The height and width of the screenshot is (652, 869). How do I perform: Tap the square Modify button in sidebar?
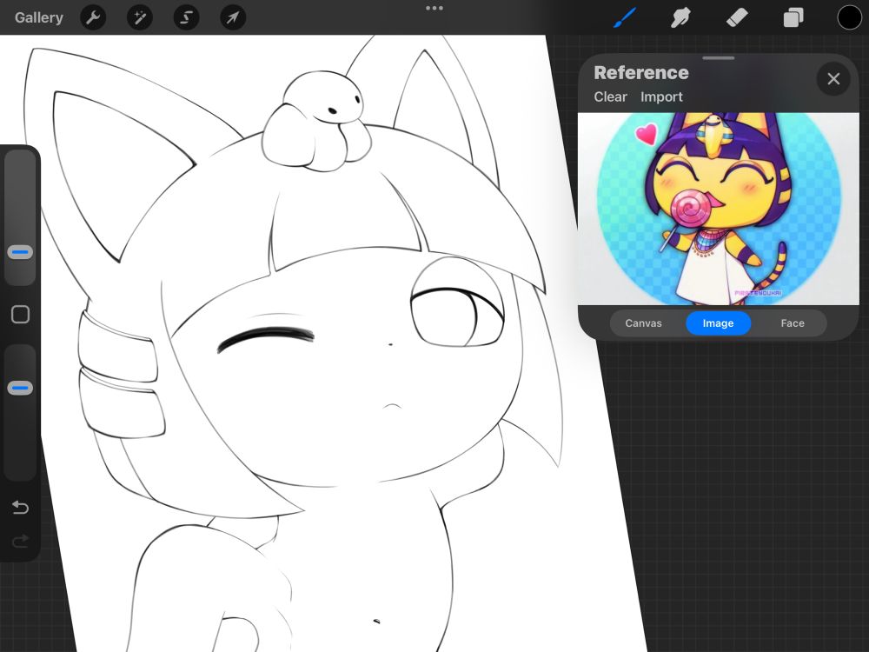coord(21,315)
